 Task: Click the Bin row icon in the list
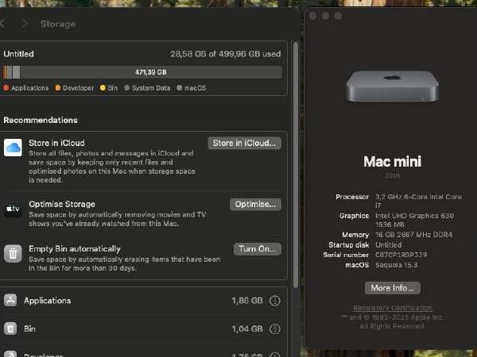point(10,328)
